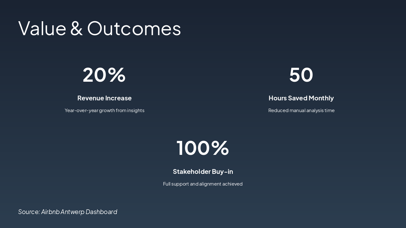406x228 pixels.
Task: Click the word "Value" in the title
Action: pos(42,28)
